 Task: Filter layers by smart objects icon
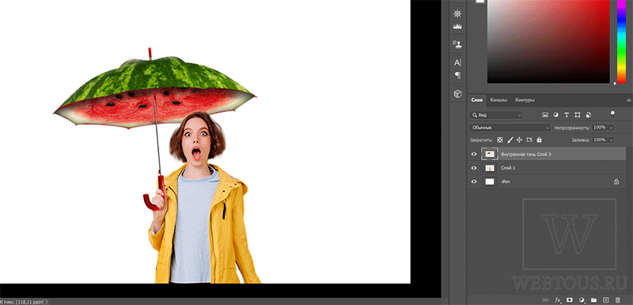(x=588, y=115)
